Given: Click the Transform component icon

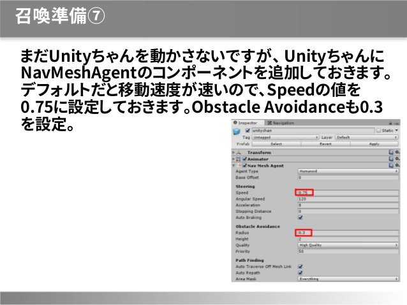Looking at the screenshot, I should point(239,153).
